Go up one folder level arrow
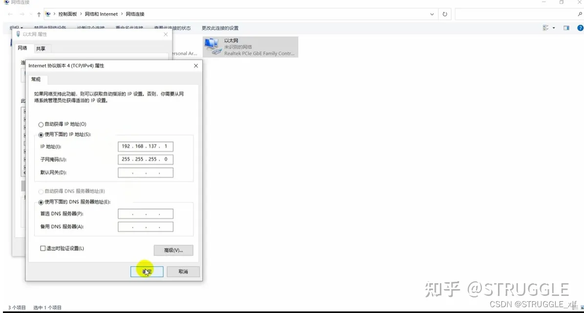Screen dimensions: 584x313 (x=39, y=14)
